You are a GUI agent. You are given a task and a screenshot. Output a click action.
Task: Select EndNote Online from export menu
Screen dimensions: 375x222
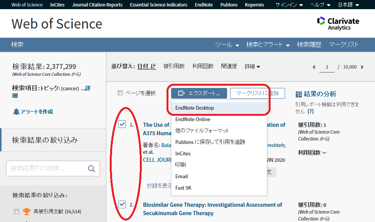coord(219,119)
